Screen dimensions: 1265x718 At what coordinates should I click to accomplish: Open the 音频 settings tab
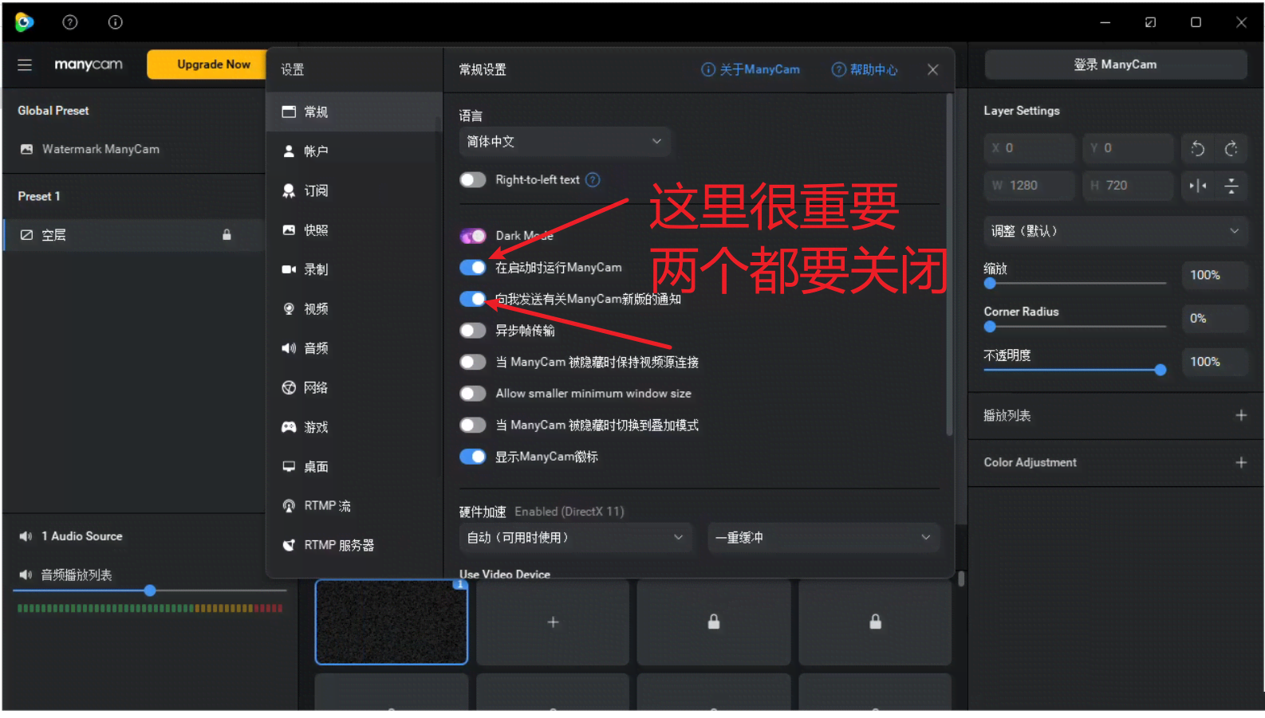tap(354, 348)
